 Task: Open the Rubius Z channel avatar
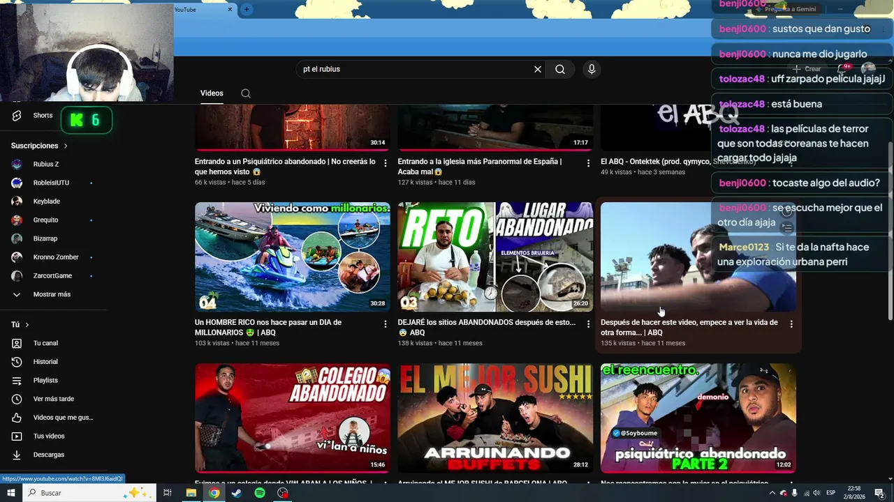coord(17,165)
